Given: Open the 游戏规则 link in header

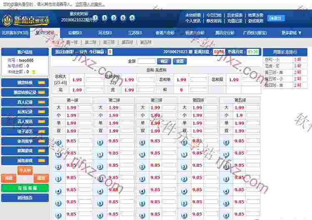Looking at the screenshot, I should pyautogui.click(x=256, y=20).
